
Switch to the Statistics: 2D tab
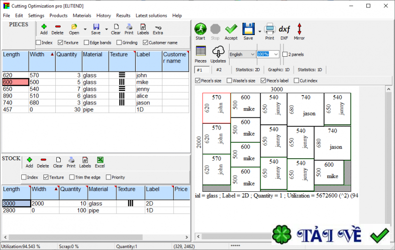(248, 70)
